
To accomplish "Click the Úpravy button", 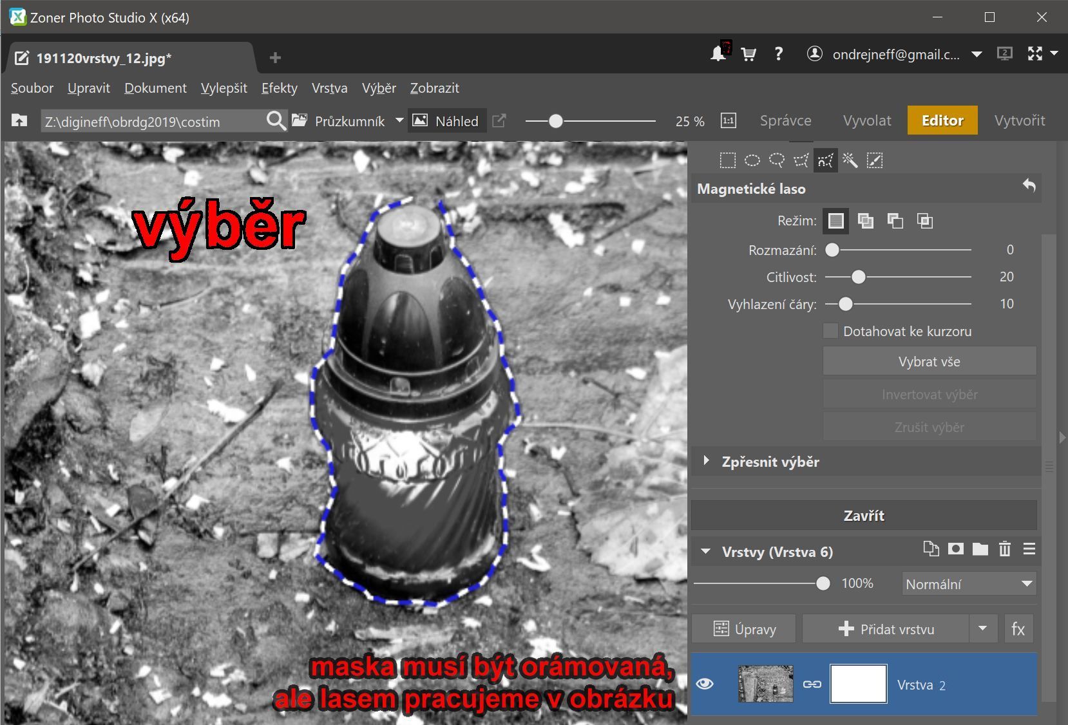I will (x=744, y=629).
